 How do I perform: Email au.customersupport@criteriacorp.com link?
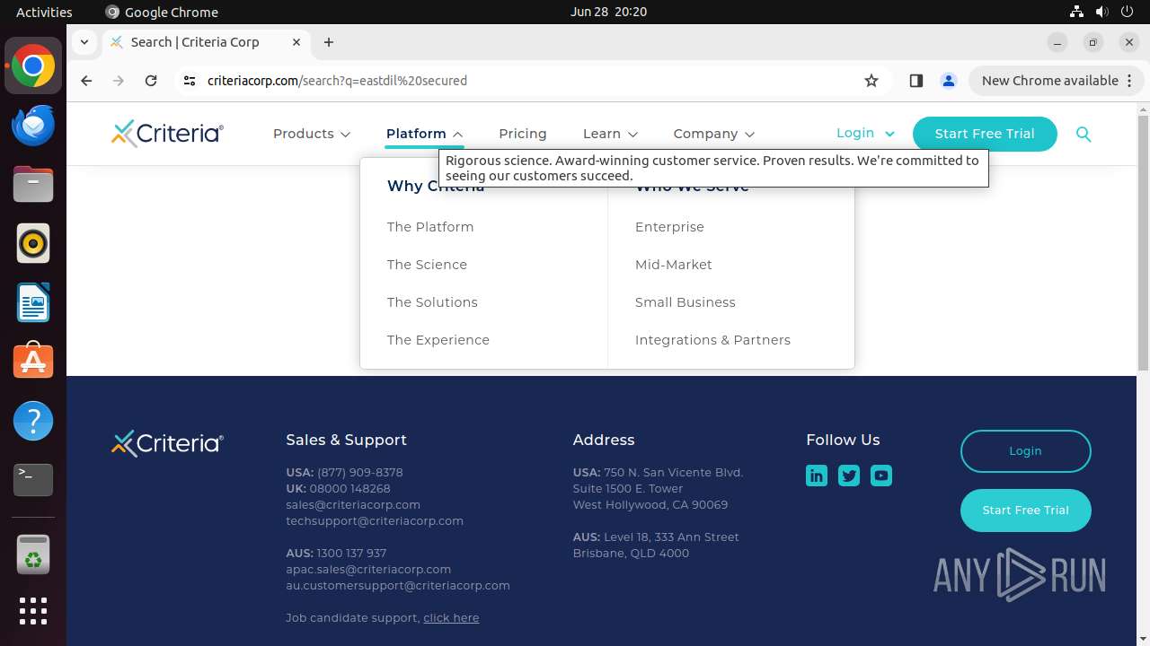click(398, 585)
